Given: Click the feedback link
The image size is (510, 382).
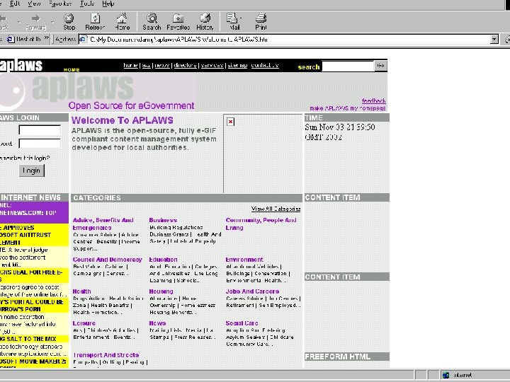Looking at the screenshot, I should pyautogui.click(x=374, y=101).
